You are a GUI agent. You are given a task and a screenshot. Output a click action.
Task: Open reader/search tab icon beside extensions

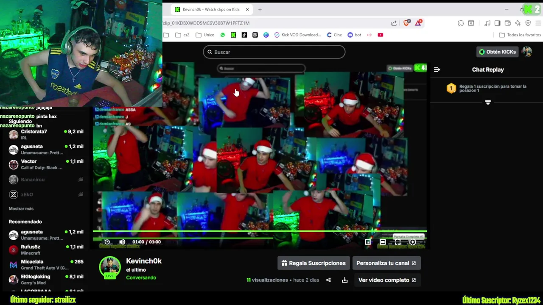pos(471,23)
